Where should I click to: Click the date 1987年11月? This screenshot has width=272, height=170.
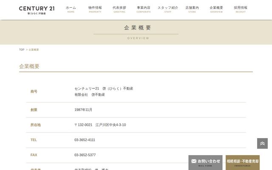tap(83, 110)
